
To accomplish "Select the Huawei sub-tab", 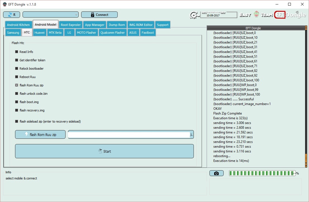I will coord(39,33).
